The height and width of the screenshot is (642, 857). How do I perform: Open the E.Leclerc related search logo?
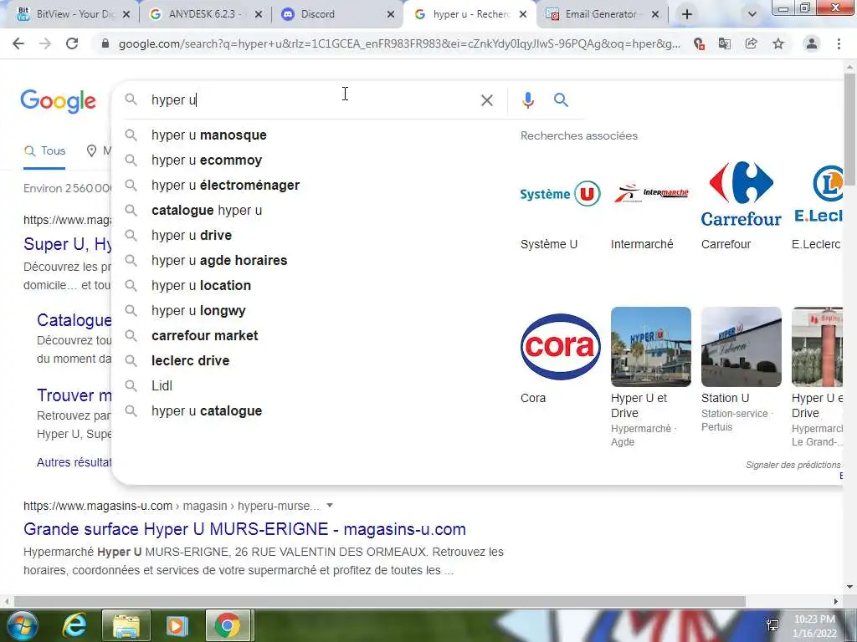coord(817,194)
